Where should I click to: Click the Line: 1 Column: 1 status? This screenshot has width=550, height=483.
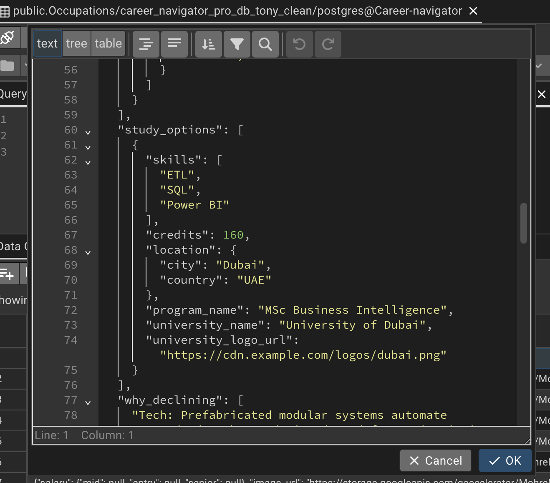84,435
